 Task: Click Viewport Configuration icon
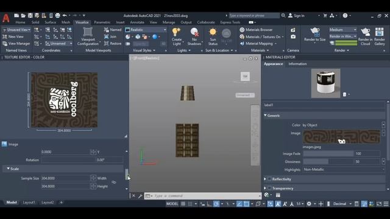click(88, 32)
